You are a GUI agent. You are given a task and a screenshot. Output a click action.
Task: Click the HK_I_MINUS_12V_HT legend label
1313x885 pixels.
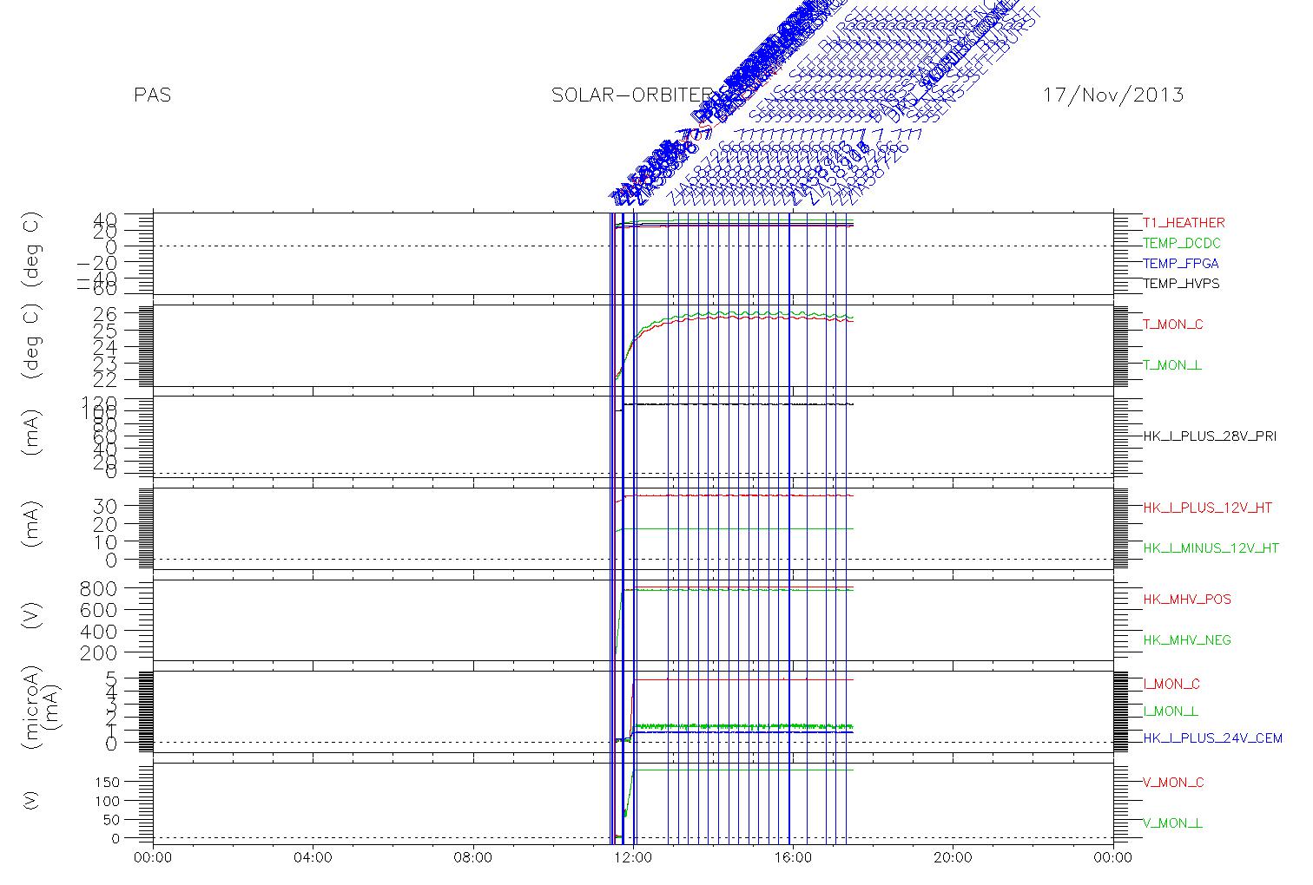(x=1211, y=548)
